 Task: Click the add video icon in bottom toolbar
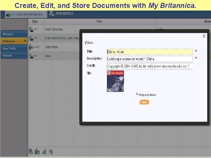[x=37, y=152]
